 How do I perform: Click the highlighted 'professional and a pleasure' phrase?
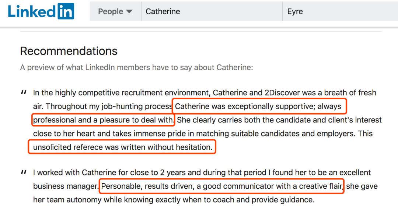(x=103, y=120)
